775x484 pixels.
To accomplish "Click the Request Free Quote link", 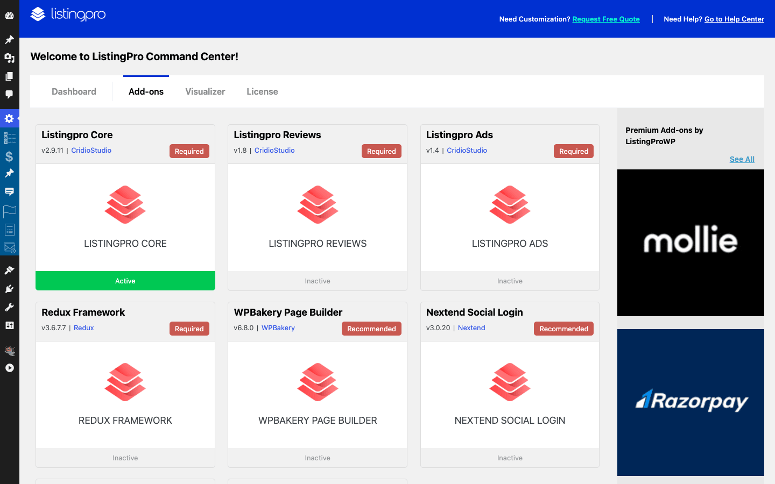I will (x=606, y=19).
